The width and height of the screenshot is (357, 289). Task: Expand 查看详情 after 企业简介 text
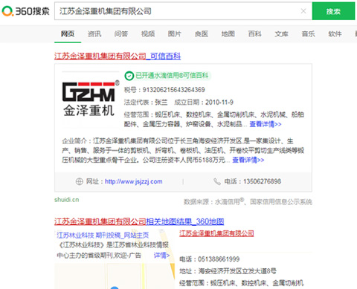coord(248,160)
